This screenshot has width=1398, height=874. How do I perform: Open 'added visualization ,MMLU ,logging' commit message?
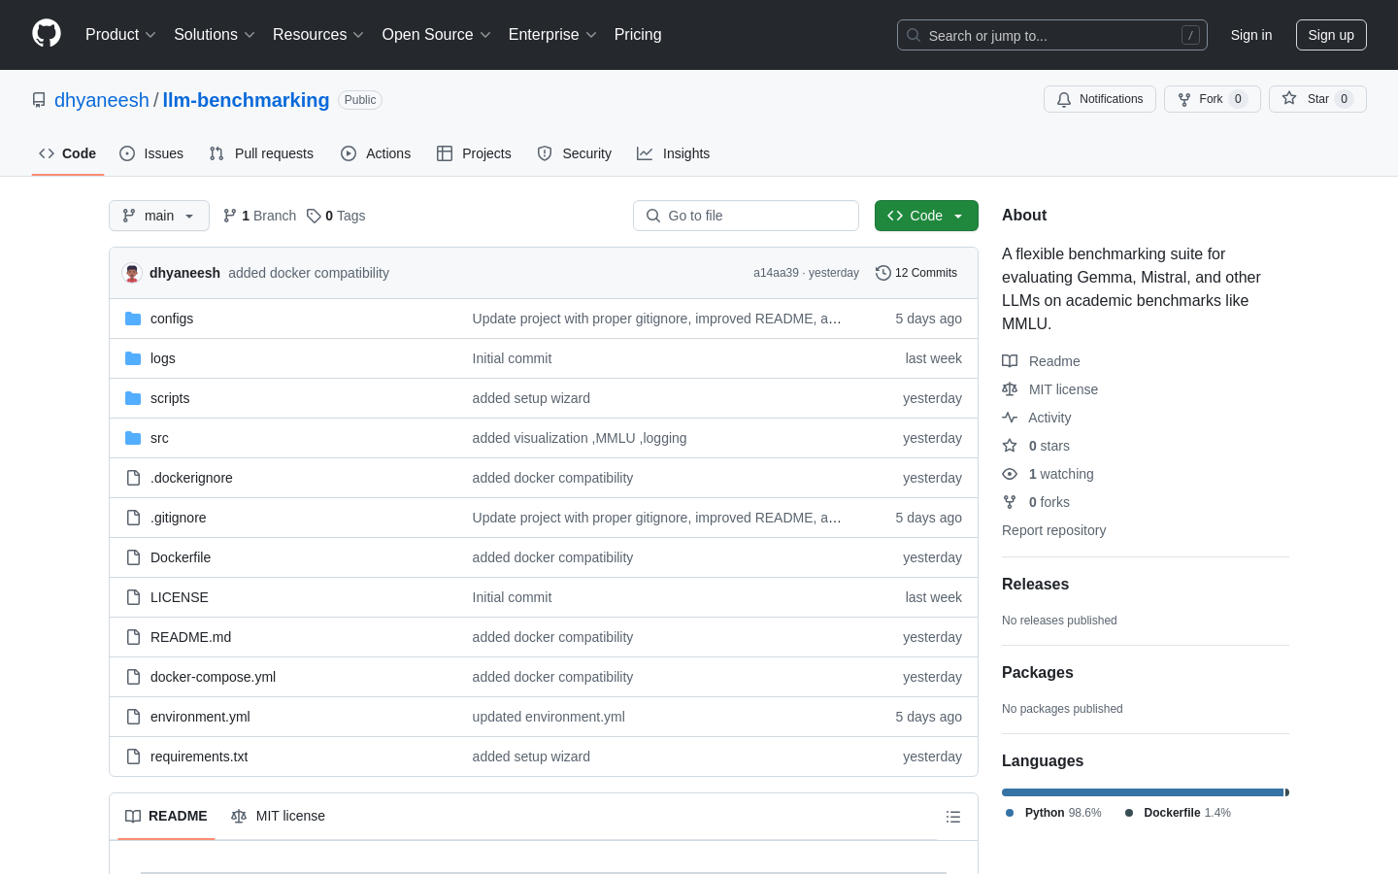pyautogui.click(x=580, y=438)
